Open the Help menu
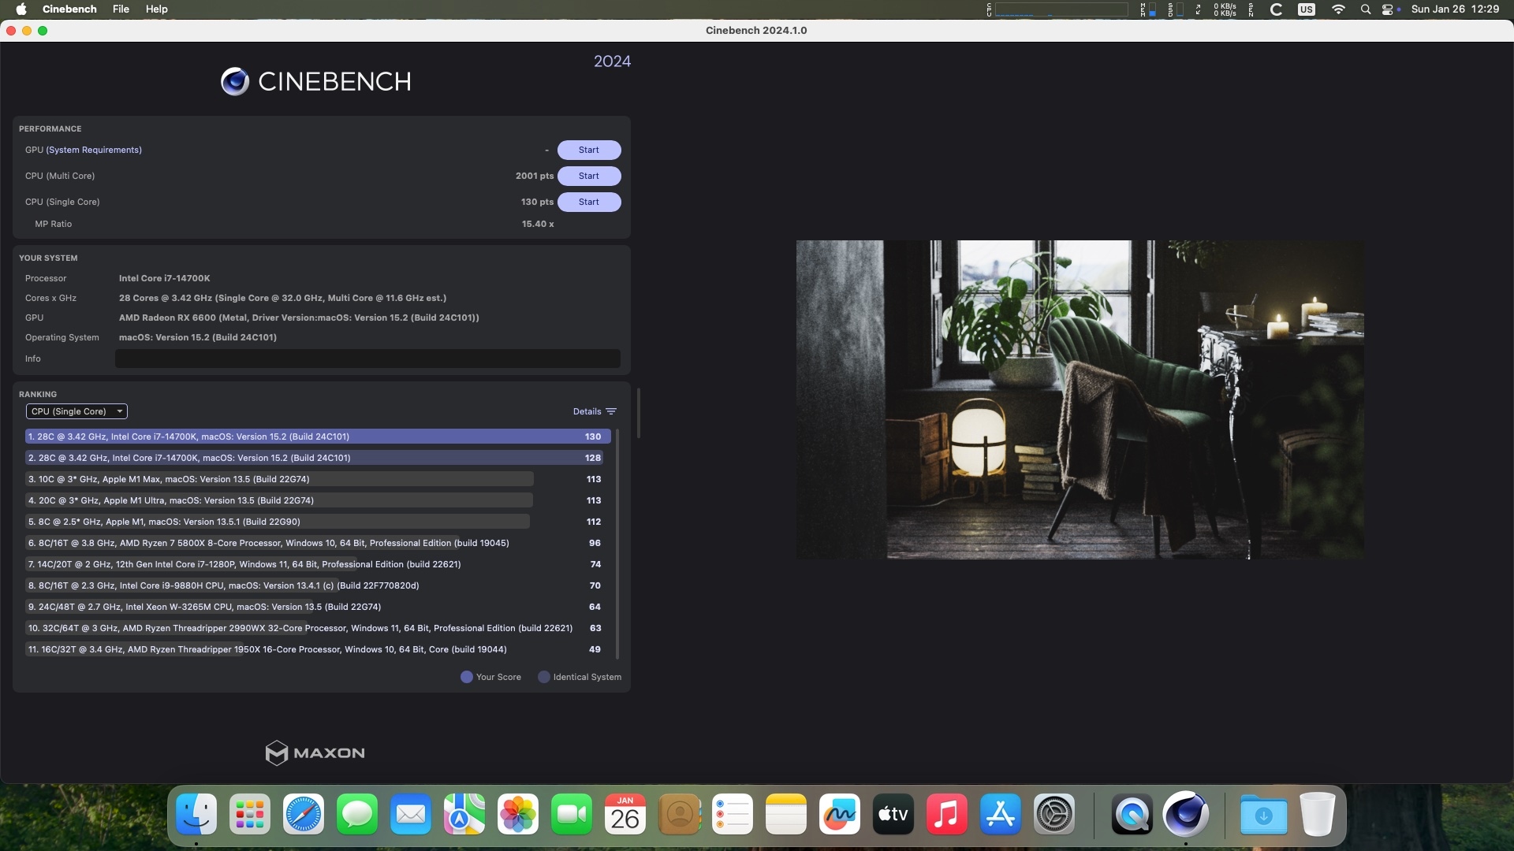The image size is (1514, 851). coord(156,9)
